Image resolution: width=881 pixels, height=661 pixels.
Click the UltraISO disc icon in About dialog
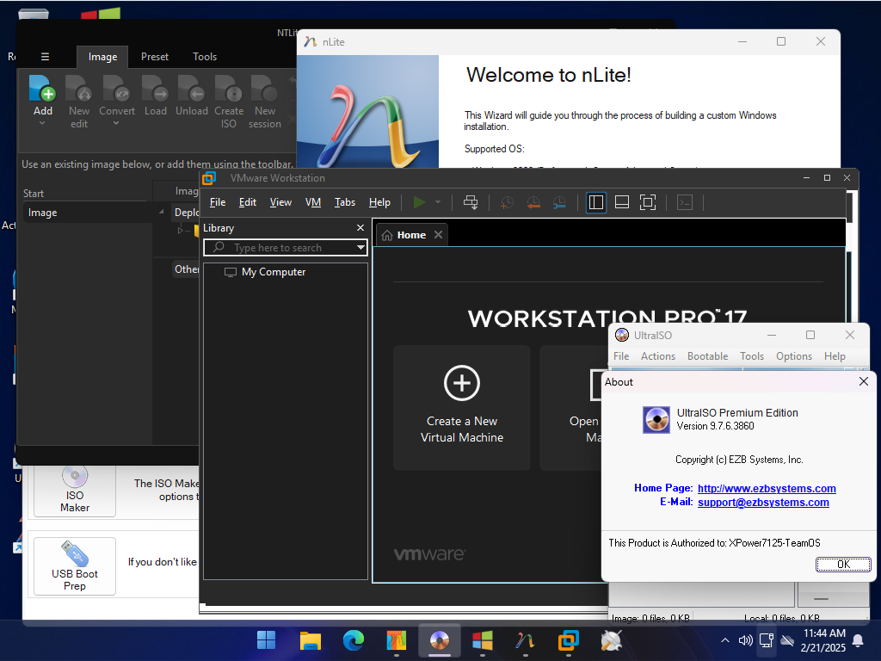coord(656,420)
